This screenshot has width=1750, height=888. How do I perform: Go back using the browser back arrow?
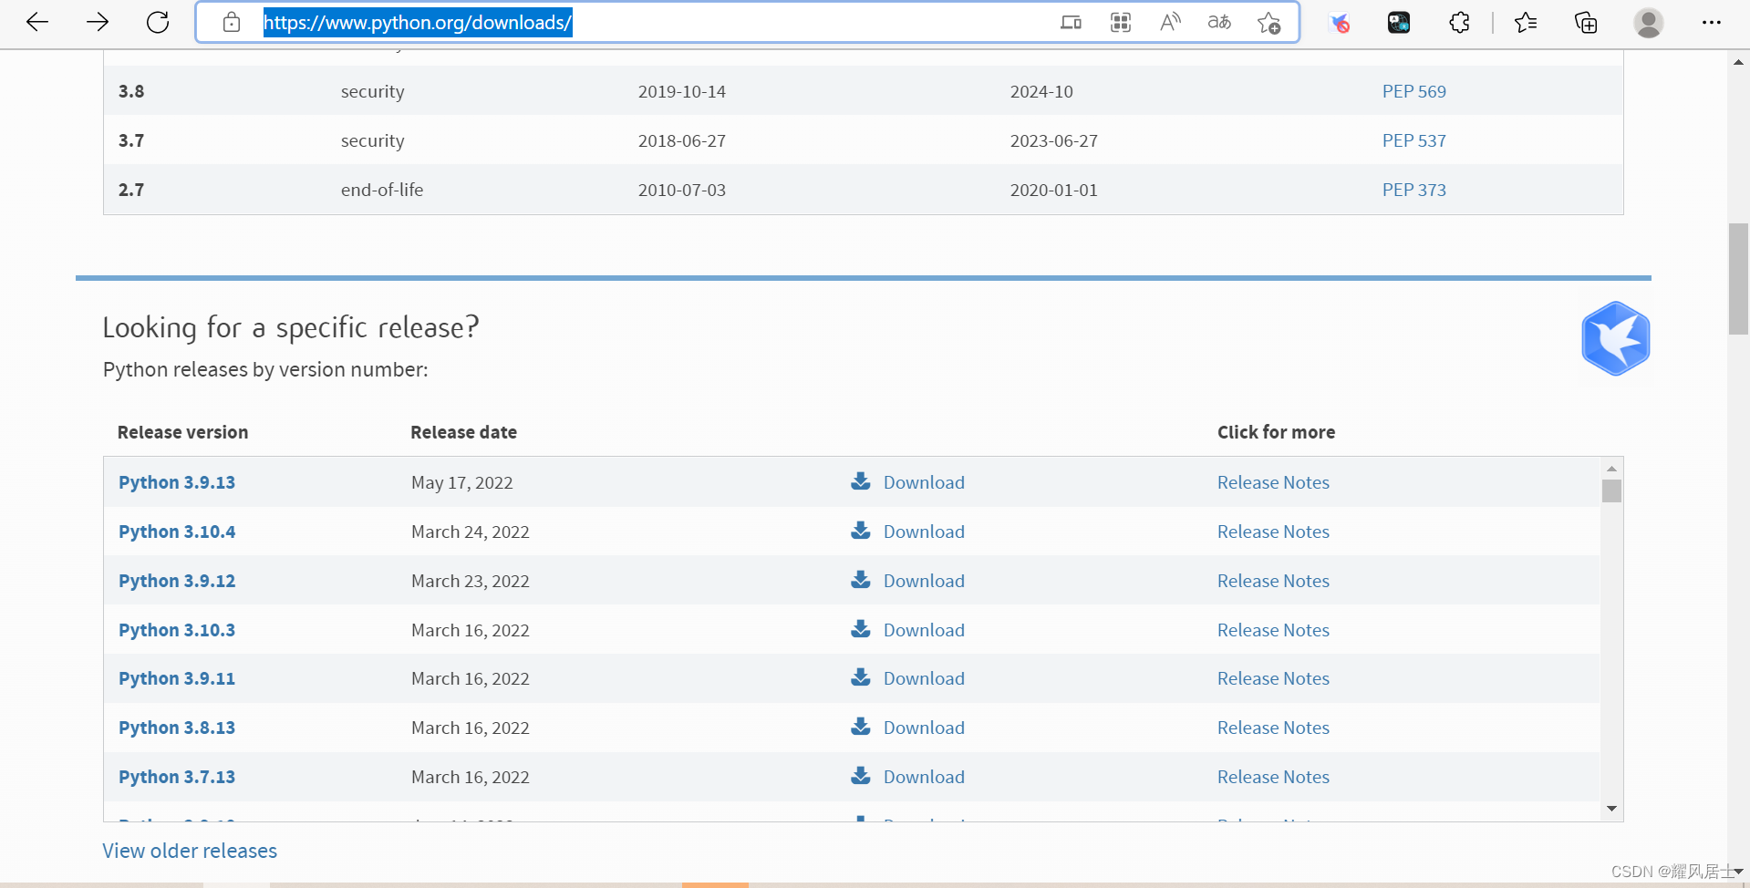[x=37, y=23]
